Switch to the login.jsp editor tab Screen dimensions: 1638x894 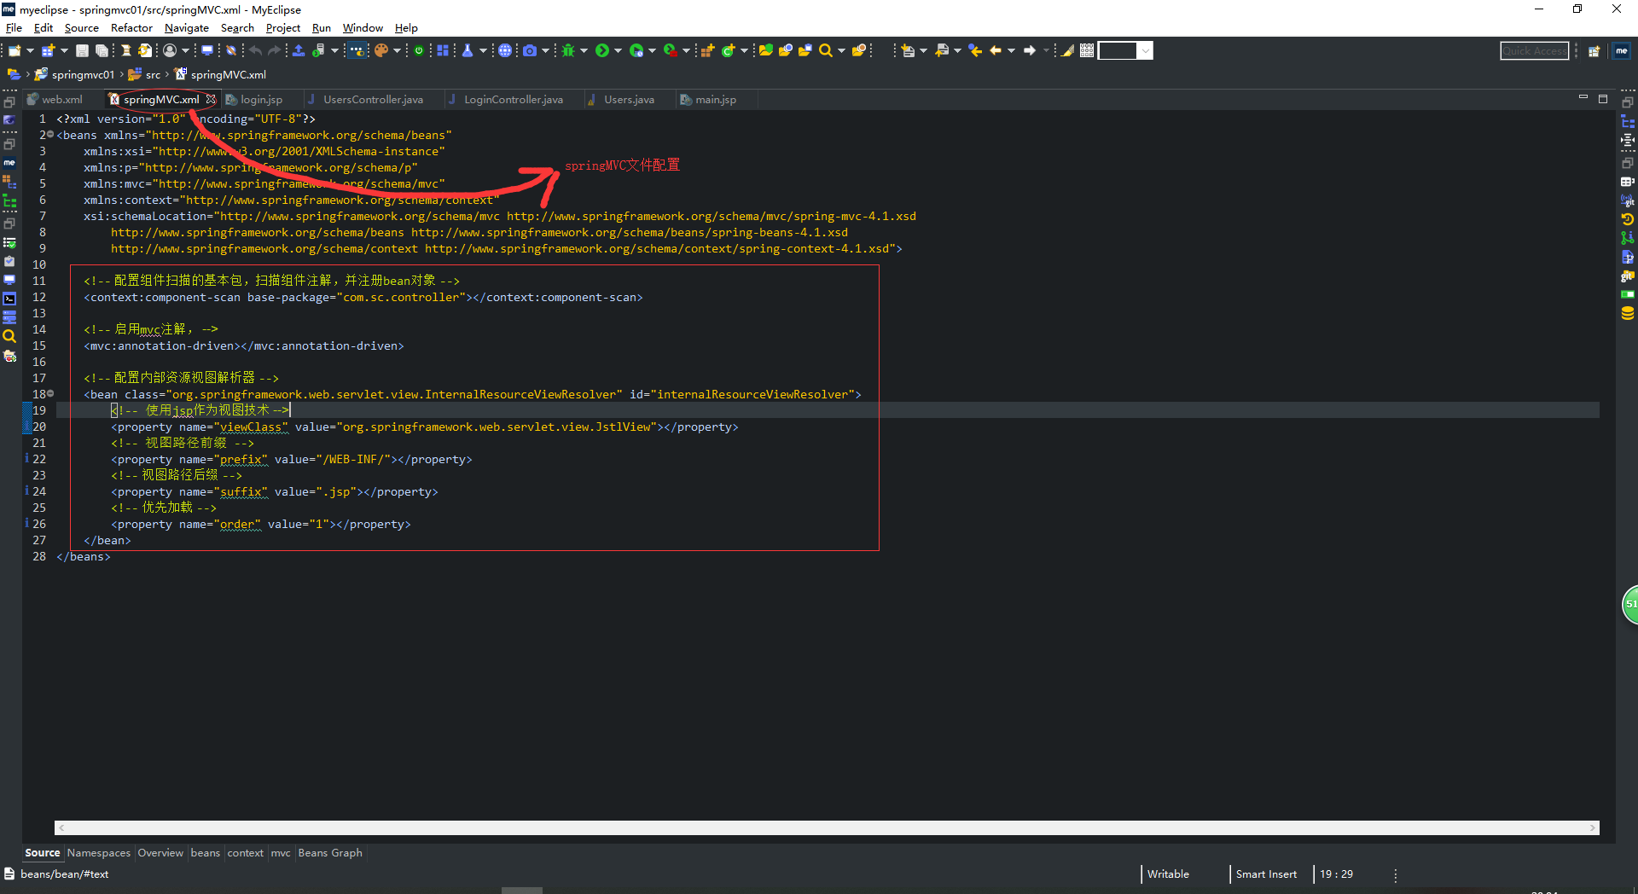(261, 100)
